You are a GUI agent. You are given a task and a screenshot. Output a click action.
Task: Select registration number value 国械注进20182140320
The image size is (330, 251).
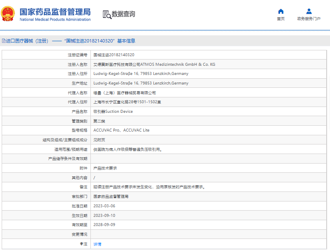pyautogui.click(x=114, y=55)
